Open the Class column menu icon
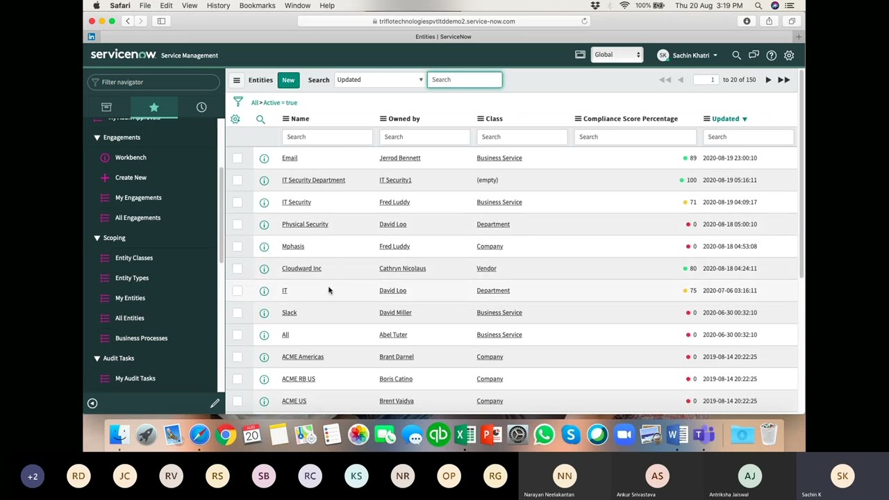Image resolution: width=889 pixels, height=500 pixels. [480, 119]
